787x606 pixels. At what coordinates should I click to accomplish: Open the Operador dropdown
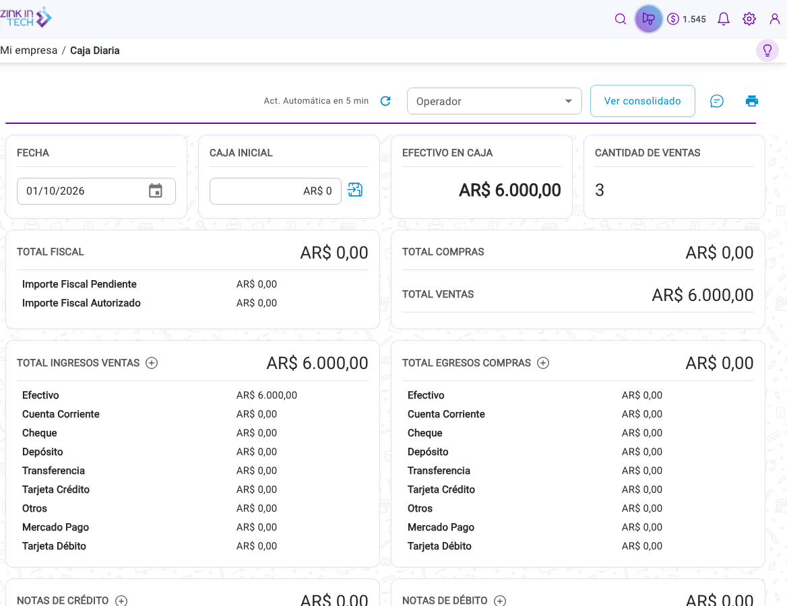[495, 101]
